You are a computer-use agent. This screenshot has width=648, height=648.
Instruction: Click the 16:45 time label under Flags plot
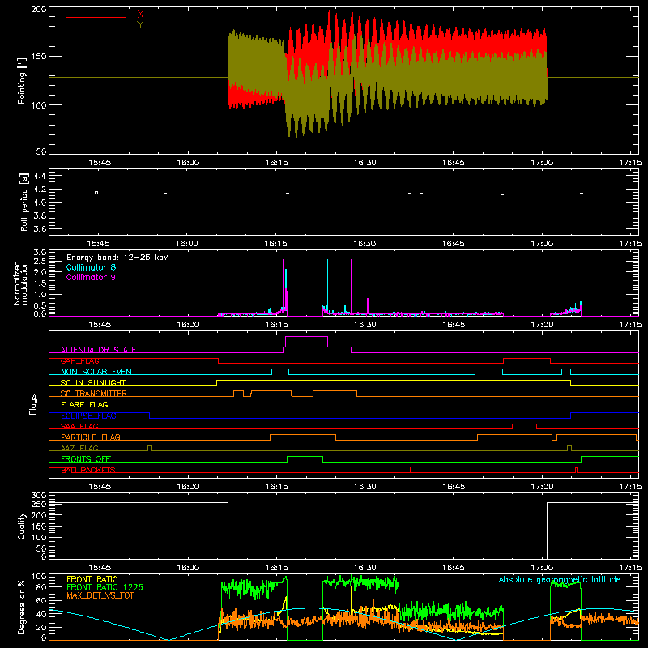click(454, 487)
